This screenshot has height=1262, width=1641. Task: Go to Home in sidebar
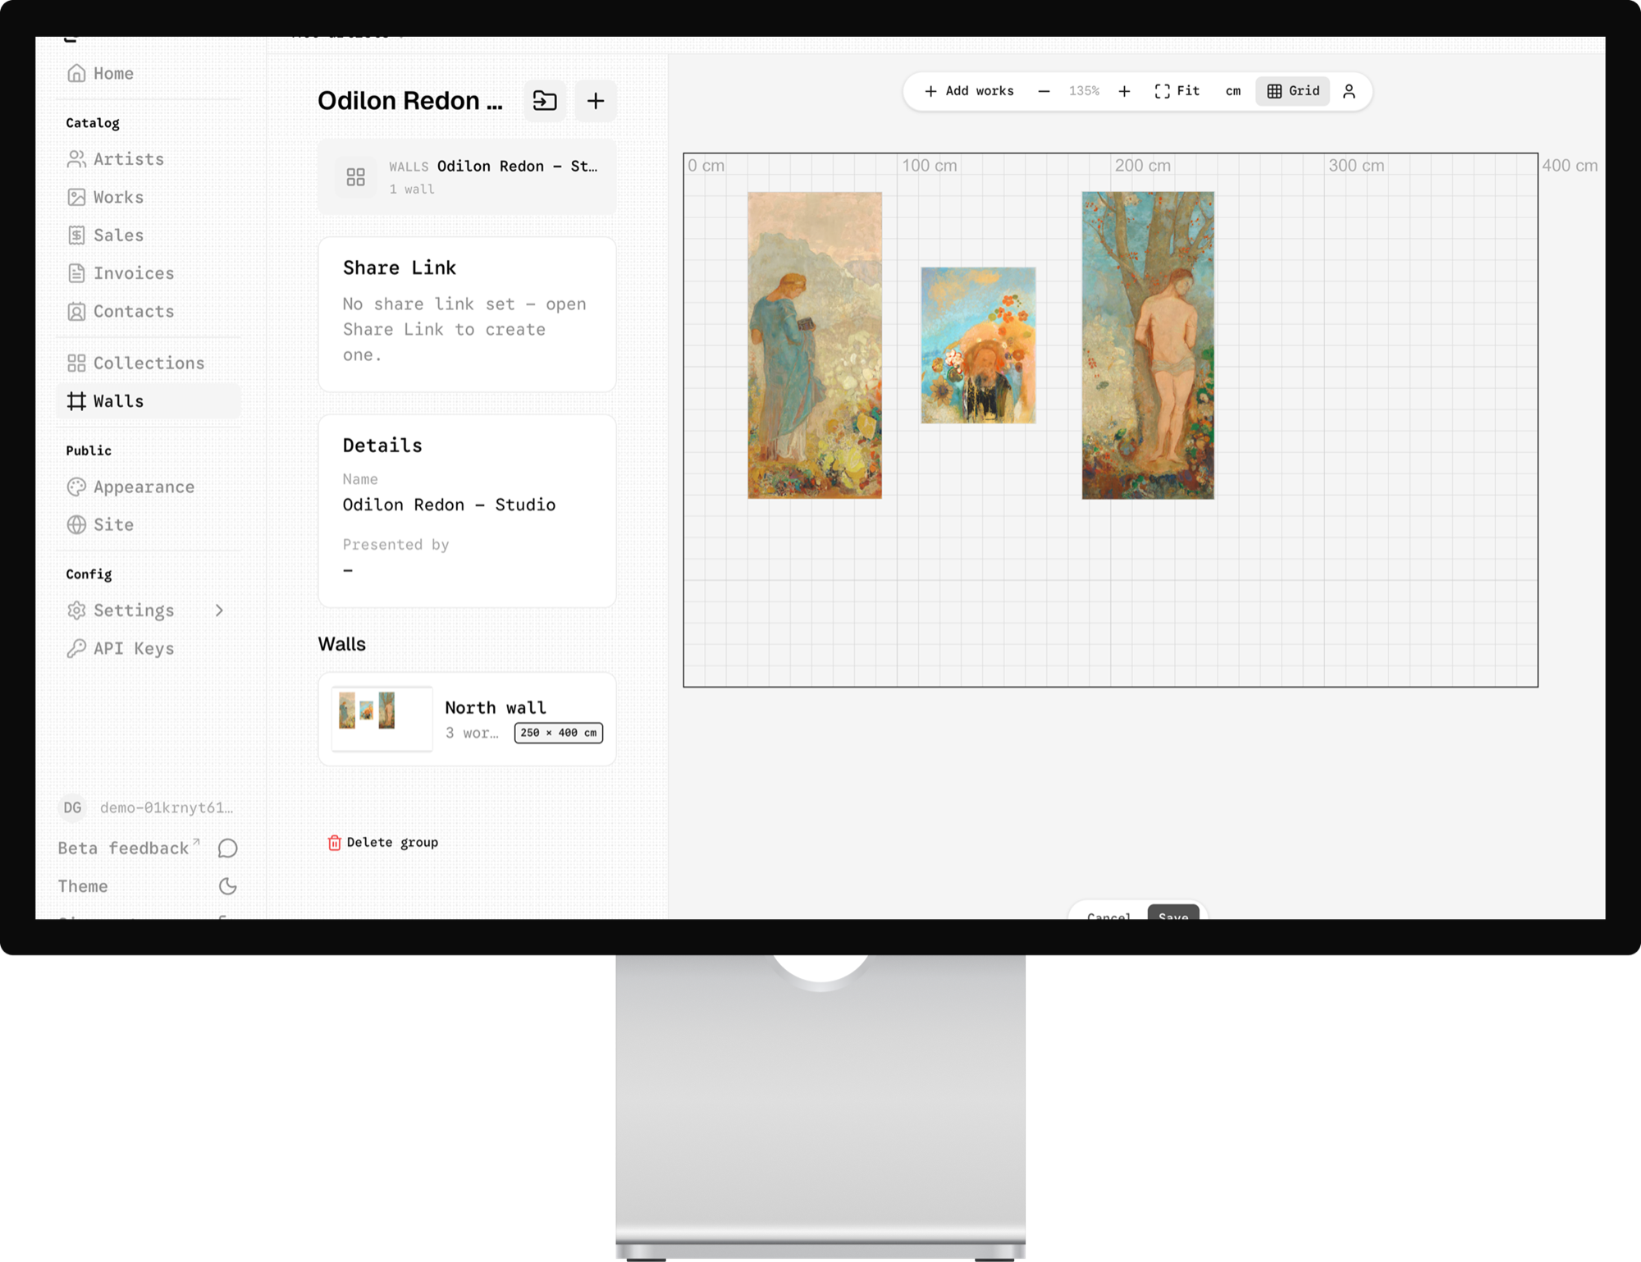148,73
